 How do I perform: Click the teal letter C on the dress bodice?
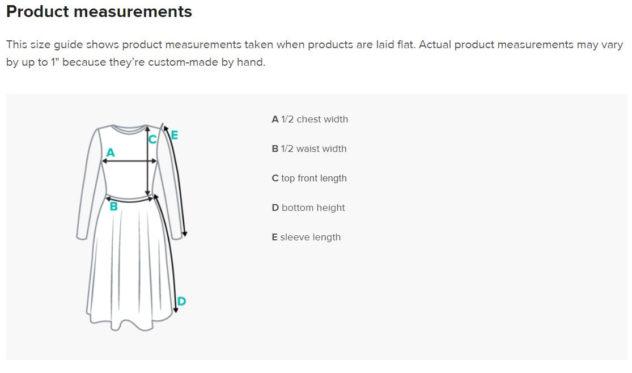152,139
